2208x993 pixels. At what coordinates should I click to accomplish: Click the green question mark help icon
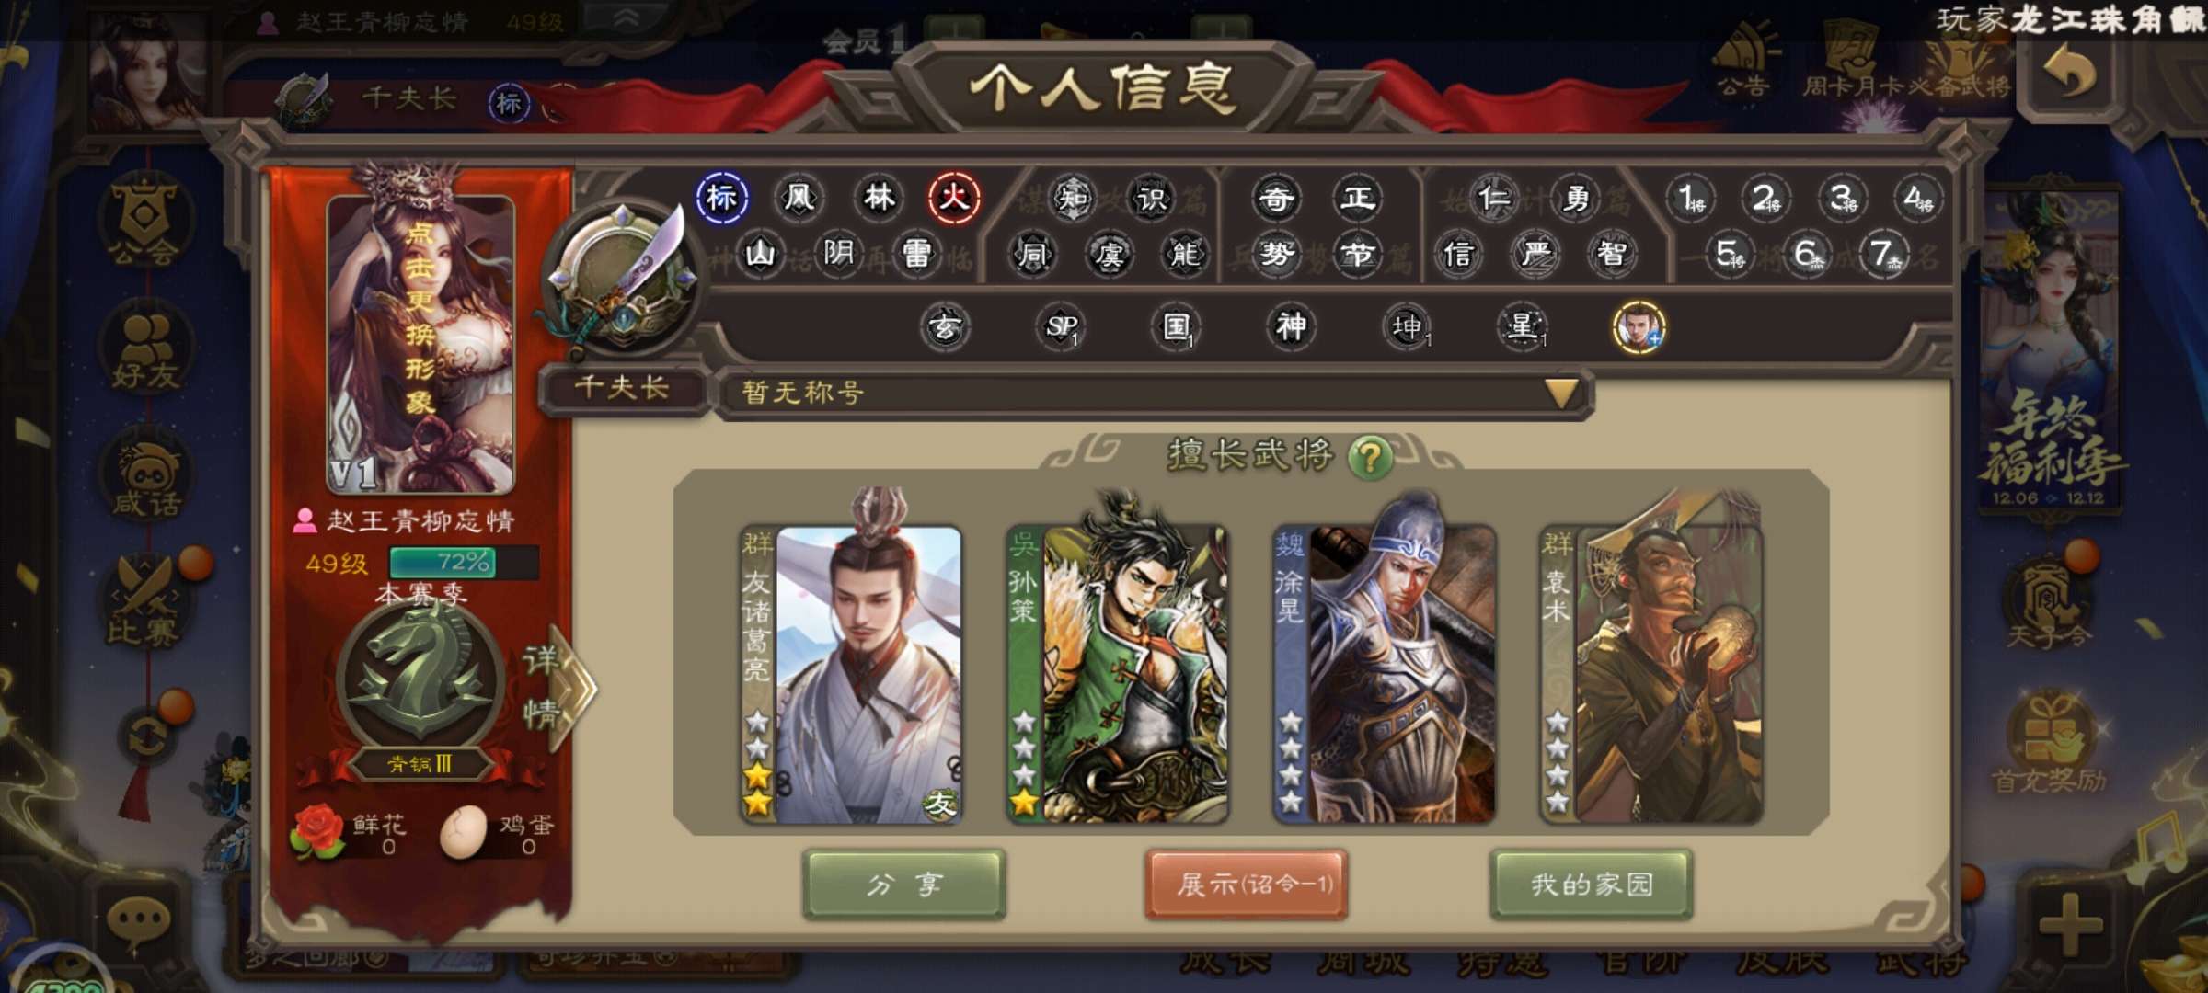pos(1370,456)
